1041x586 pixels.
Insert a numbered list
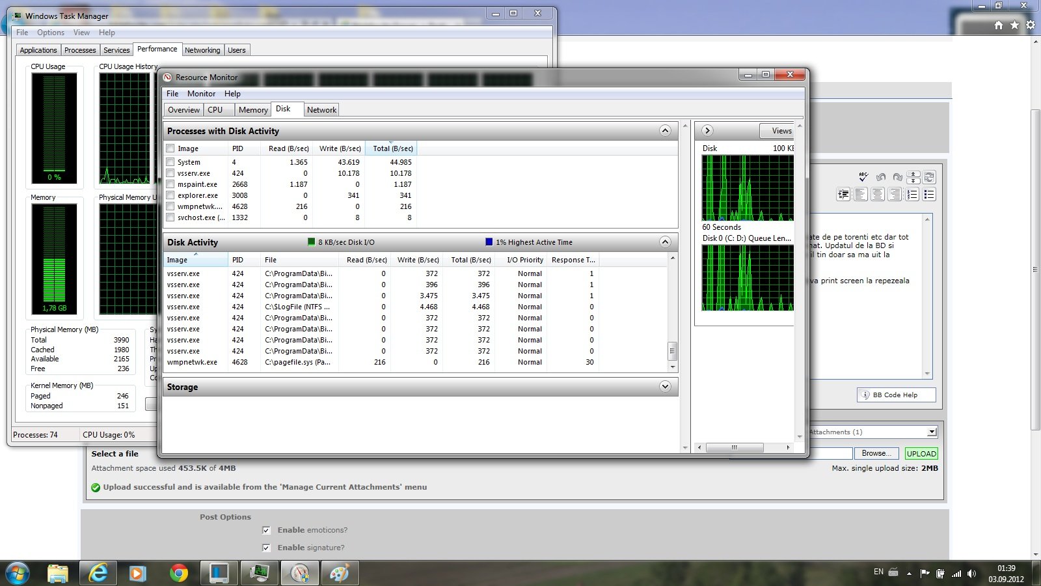(x=912, y=194)
